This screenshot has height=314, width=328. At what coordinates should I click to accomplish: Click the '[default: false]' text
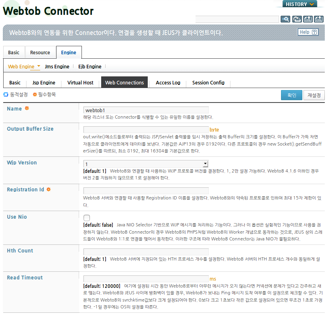pyautogui.click(x=98, y=225)
